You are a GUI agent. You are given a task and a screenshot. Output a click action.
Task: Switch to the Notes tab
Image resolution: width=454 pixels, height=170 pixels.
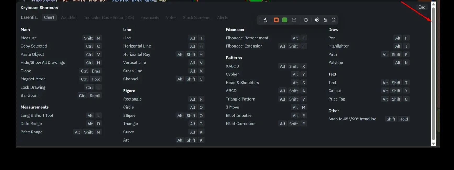coord(171,17)
